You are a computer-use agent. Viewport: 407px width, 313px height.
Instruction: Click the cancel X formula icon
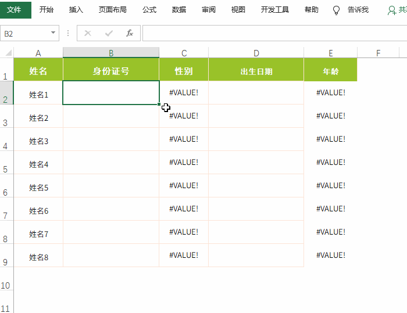(88, 33)
